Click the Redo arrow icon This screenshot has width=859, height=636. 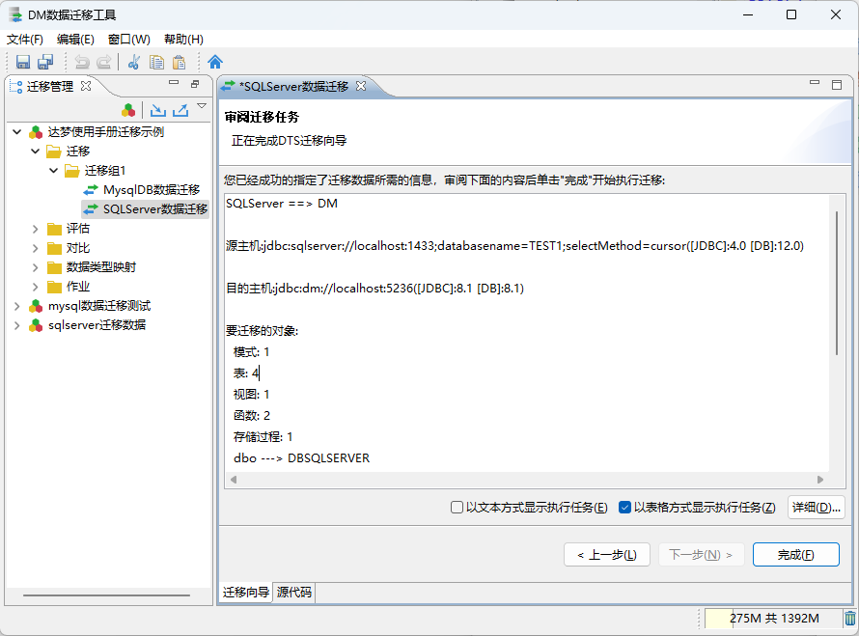tap(104, 62)
